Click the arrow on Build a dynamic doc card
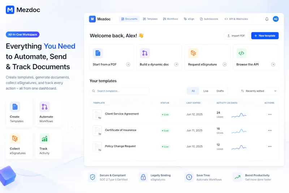 (176, 64)
